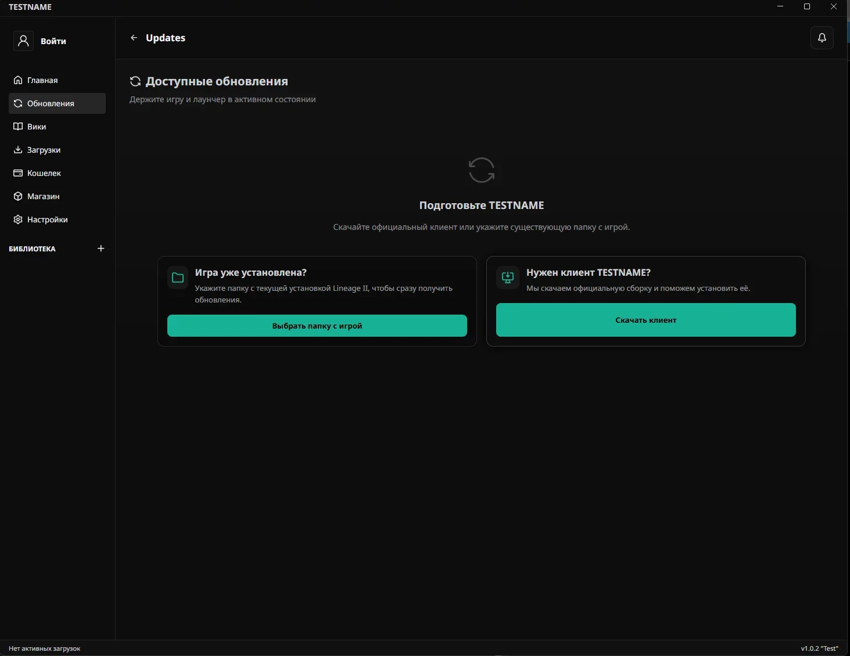850x656 pixels.
Task: Click the Подготовьте TESTNAME heading
Action: pos(482,206)
